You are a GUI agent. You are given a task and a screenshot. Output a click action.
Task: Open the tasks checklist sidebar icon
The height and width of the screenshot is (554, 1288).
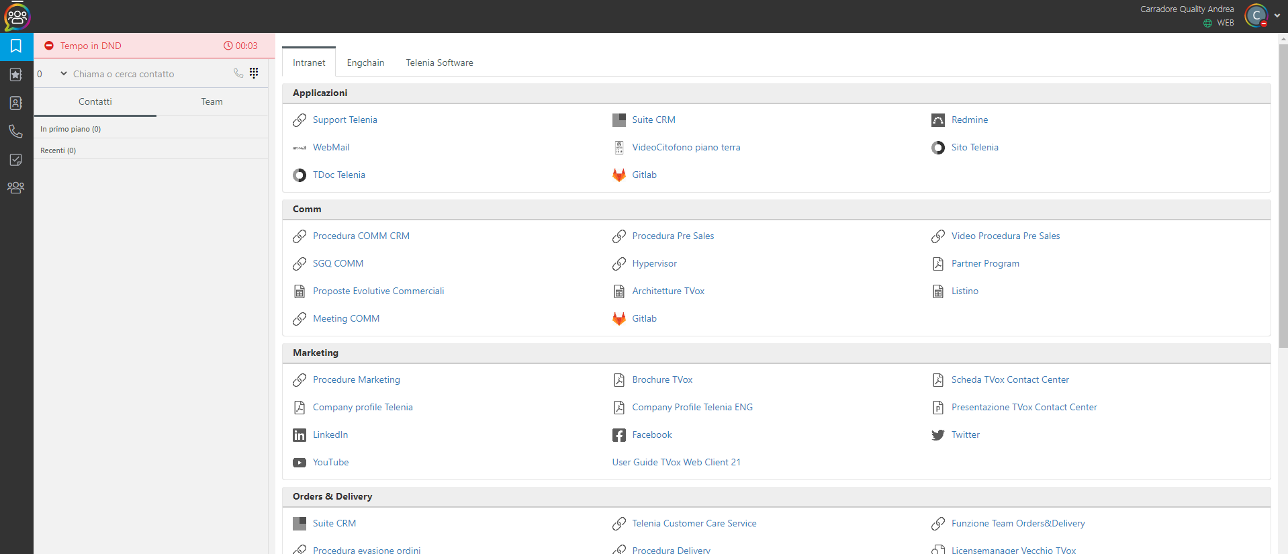(x=16, y=160)
